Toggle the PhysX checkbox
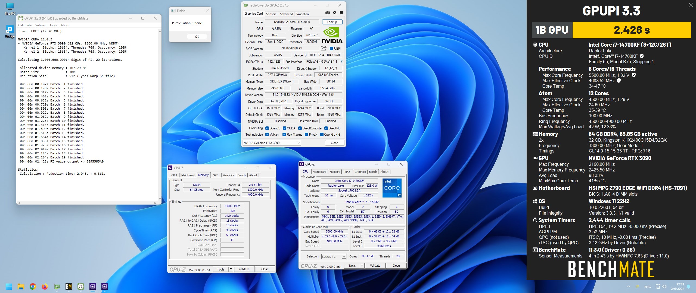 coord(306,135)
